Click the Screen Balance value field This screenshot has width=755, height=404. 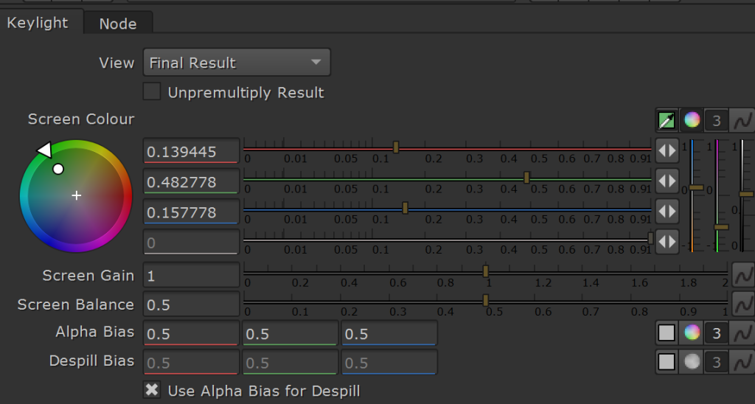click(x=191, y=304)
